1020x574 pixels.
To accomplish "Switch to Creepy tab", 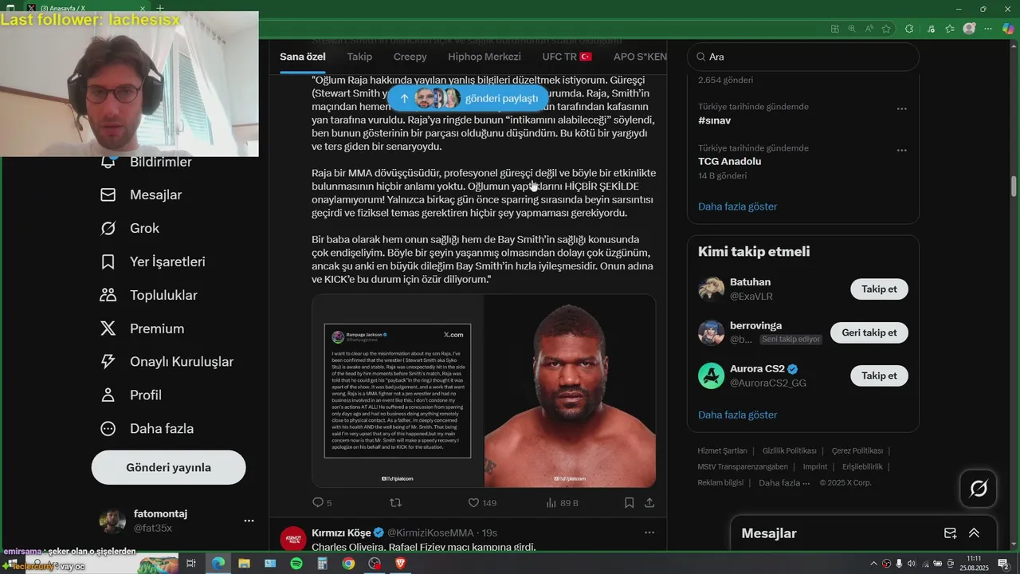I will click(x=410, y=57).
